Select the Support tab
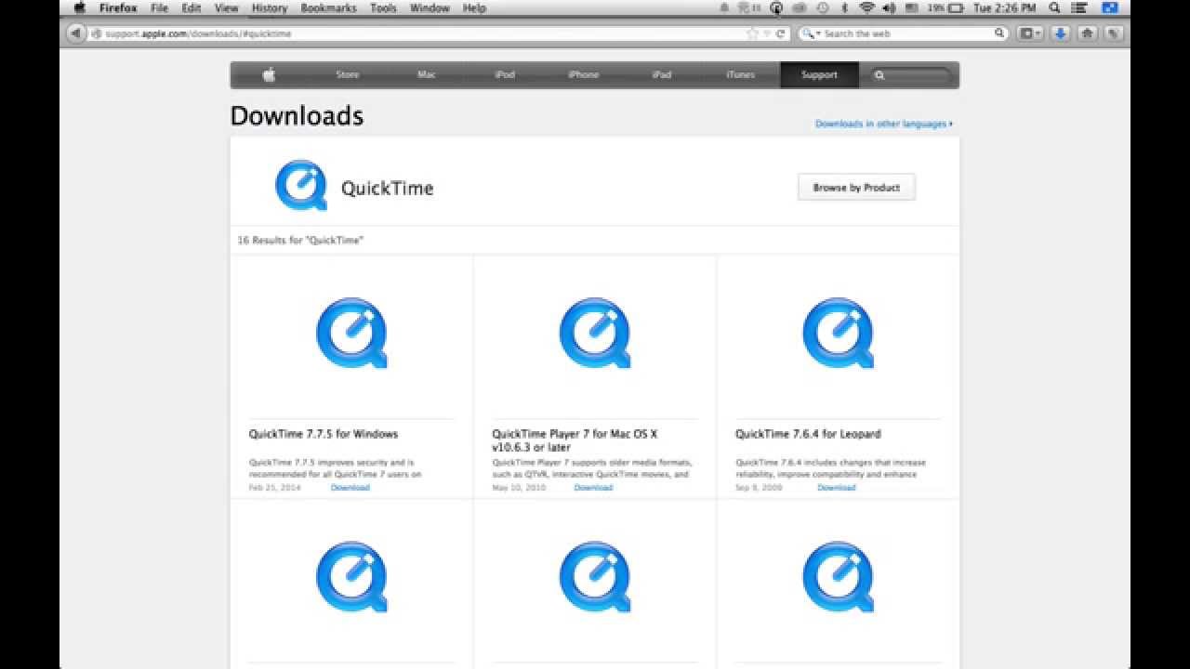The image size is (1190, 669). click(x=819, y=75)
